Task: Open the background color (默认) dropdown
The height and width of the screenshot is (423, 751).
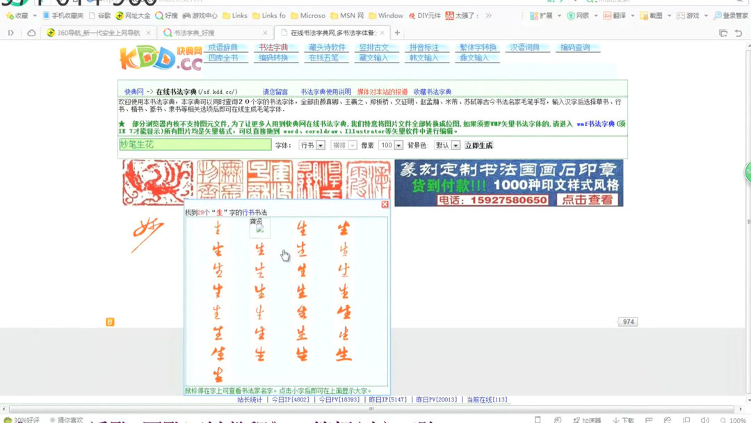Action: click(446, 145)
